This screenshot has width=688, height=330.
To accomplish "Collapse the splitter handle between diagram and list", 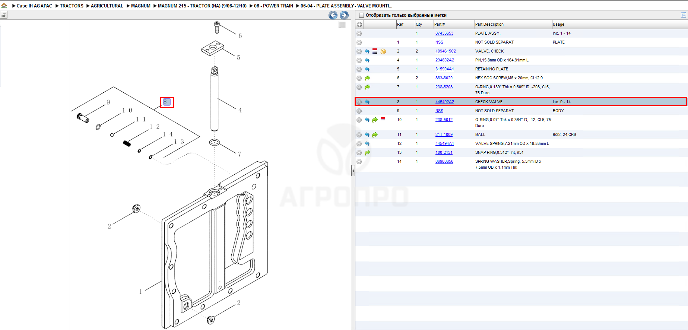I will click(353, 171).
